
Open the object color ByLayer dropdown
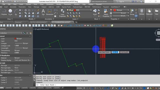(x=128, y=10)
